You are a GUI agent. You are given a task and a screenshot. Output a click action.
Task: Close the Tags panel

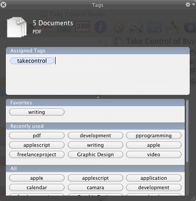(x=3, y=5)
